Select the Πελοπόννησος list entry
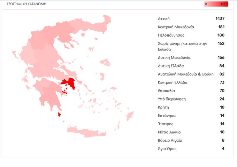This screenshot has width=237, height=167. pos(191,35)
